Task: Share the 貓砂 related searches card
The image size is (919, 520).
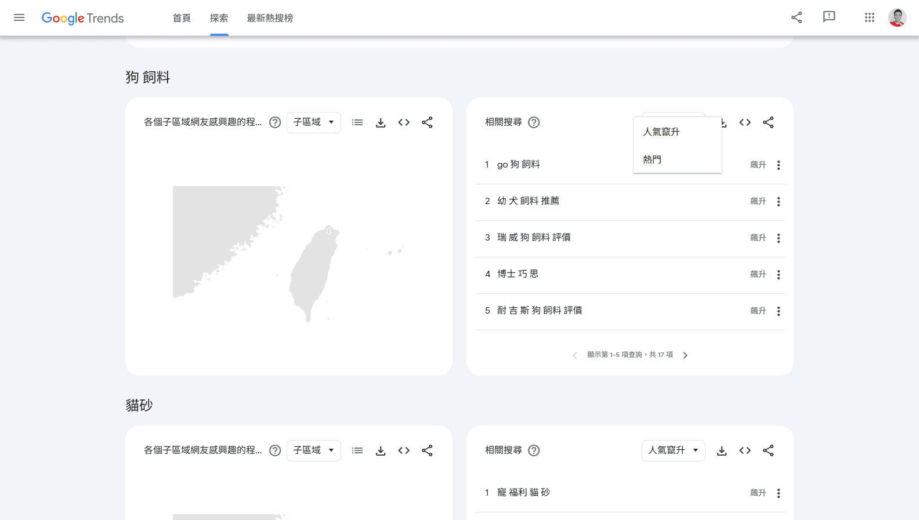Action: click(x=768, y=450)
